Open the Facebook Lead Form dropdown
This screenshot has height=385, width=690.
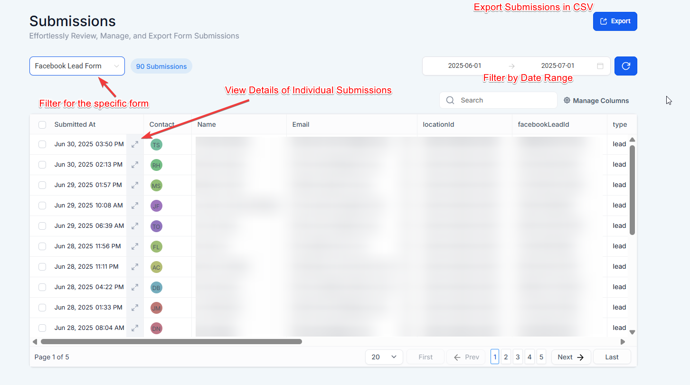(x=77, y=66)
